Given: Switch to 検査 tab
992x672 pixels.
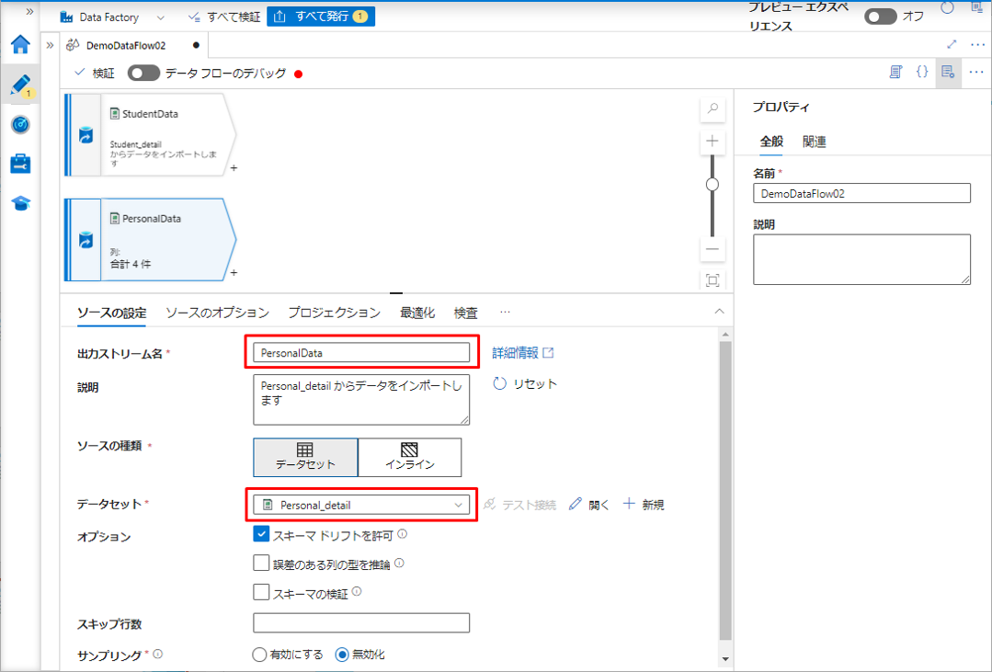Looking at the screenshot, I should pos(465,313).
